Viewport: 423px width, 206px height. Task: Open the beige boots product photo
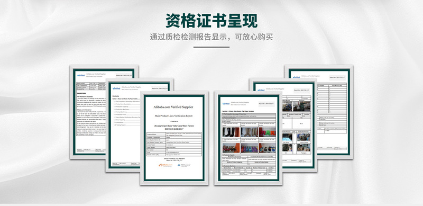tap(249, 132)
